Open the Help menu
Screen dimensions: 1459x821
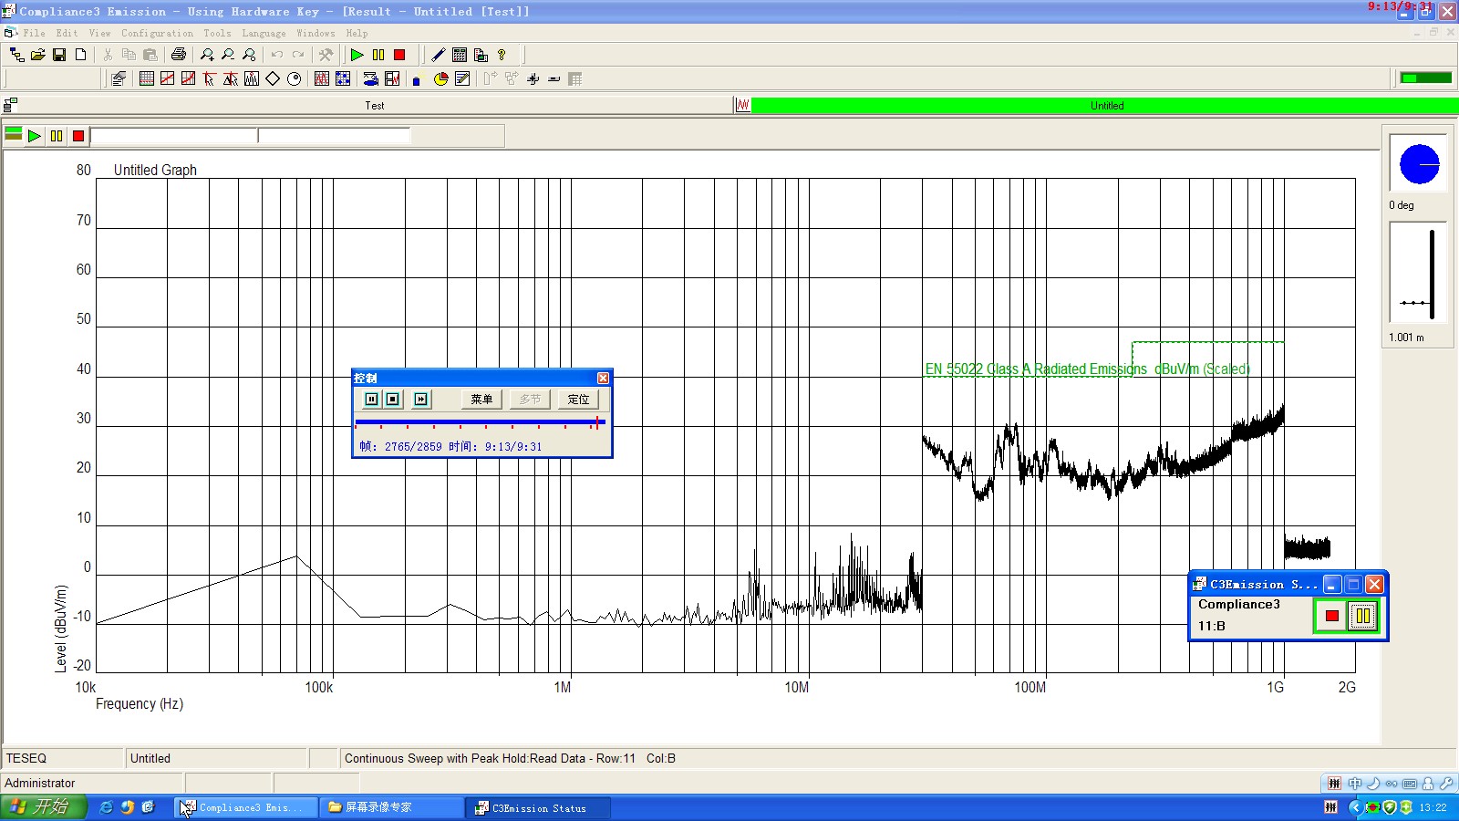click(357, 33)
